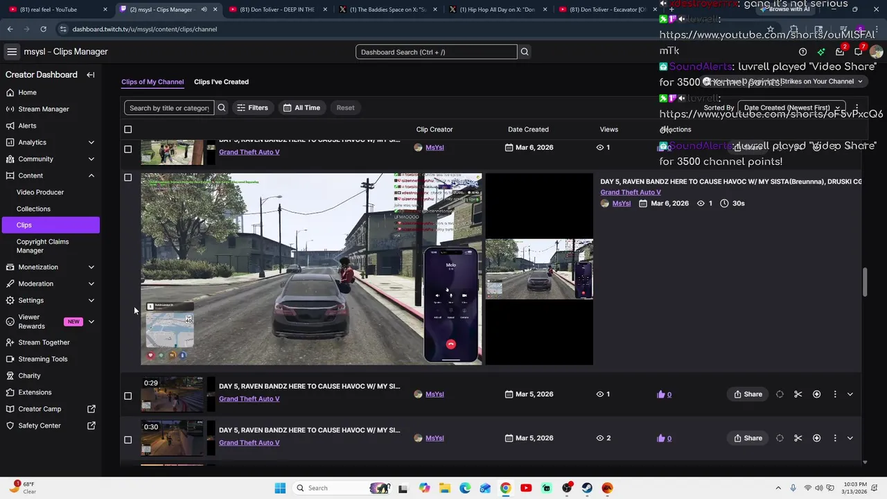
Task: Open Video Producer under Content
Action: pyautogui.click(x=40, y=192)
